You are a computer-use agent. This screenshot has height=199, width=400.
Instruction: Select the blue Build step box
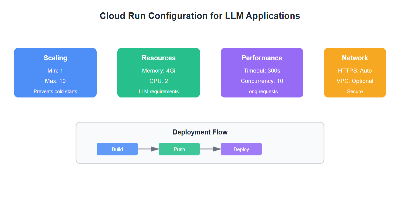117,149
